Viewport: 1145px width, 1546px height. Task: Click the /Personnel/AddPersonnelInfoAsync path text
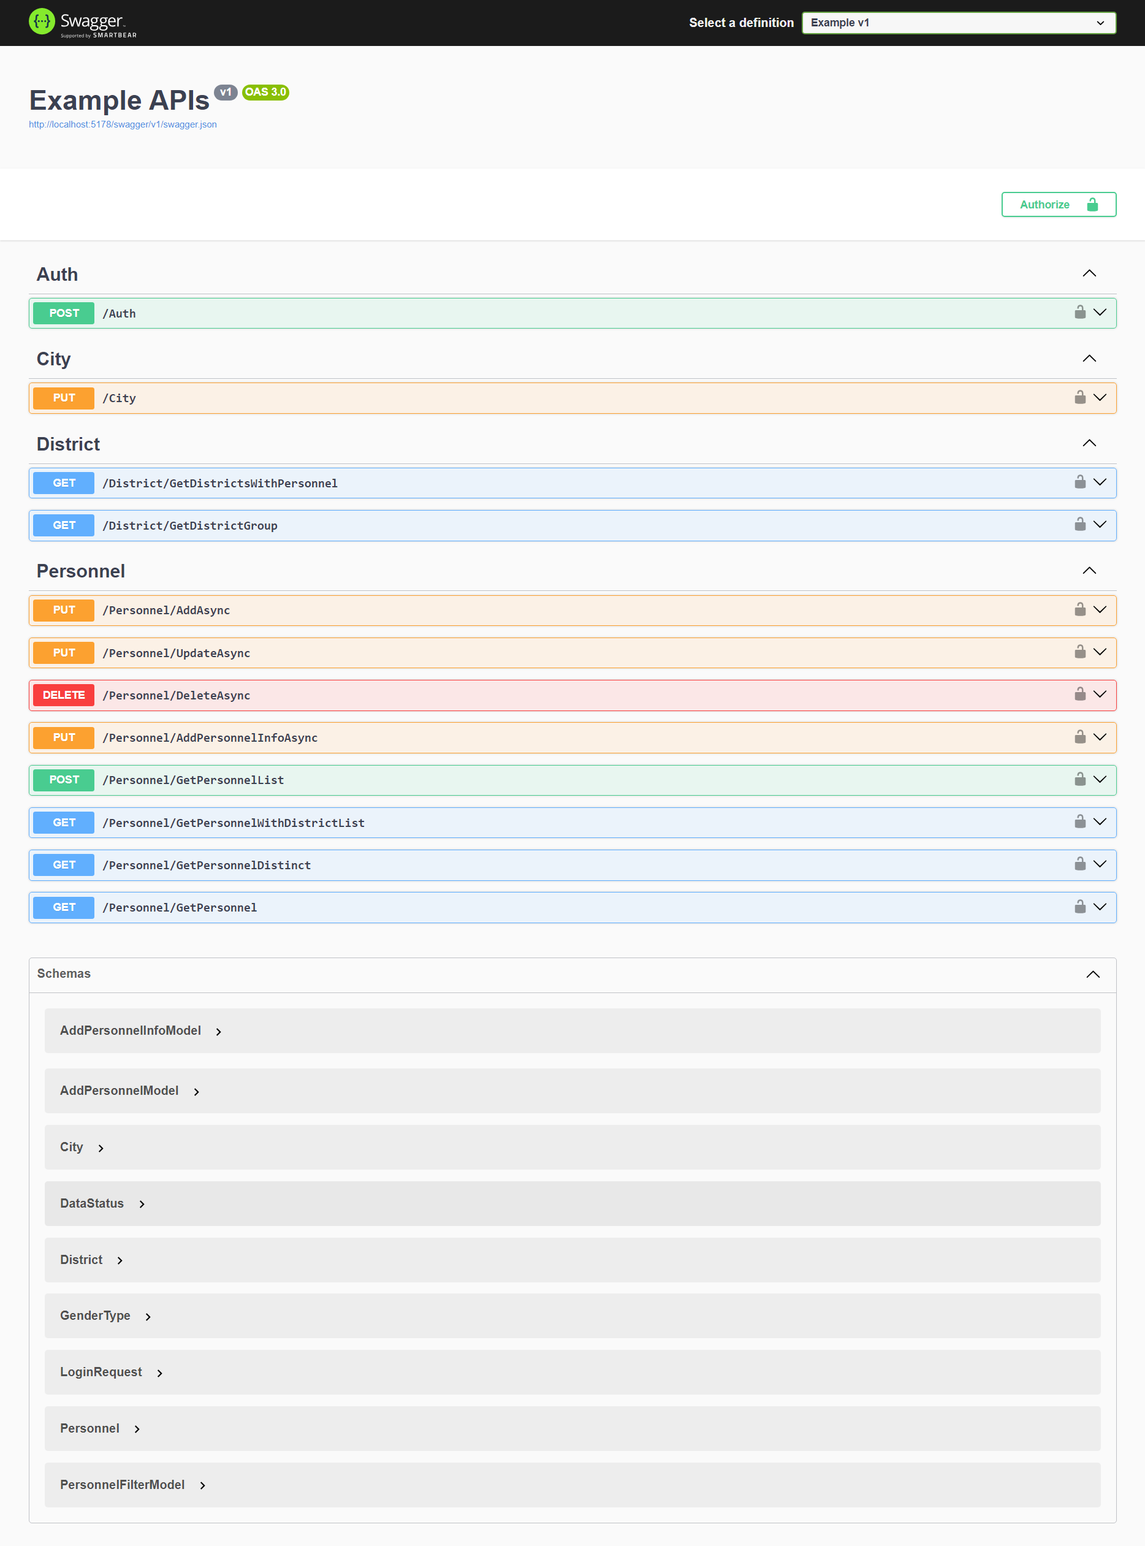click(210, 738)
